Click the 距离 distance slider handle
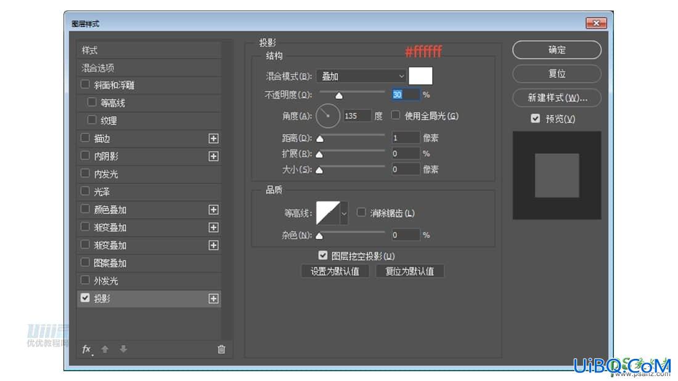Screen dimensions: 678x381 click(x=320, y=138)
